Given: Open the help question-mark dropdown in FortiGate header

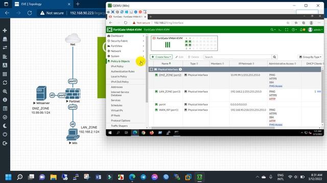Looking at the screenshot, I should click(x=294, y=30).
